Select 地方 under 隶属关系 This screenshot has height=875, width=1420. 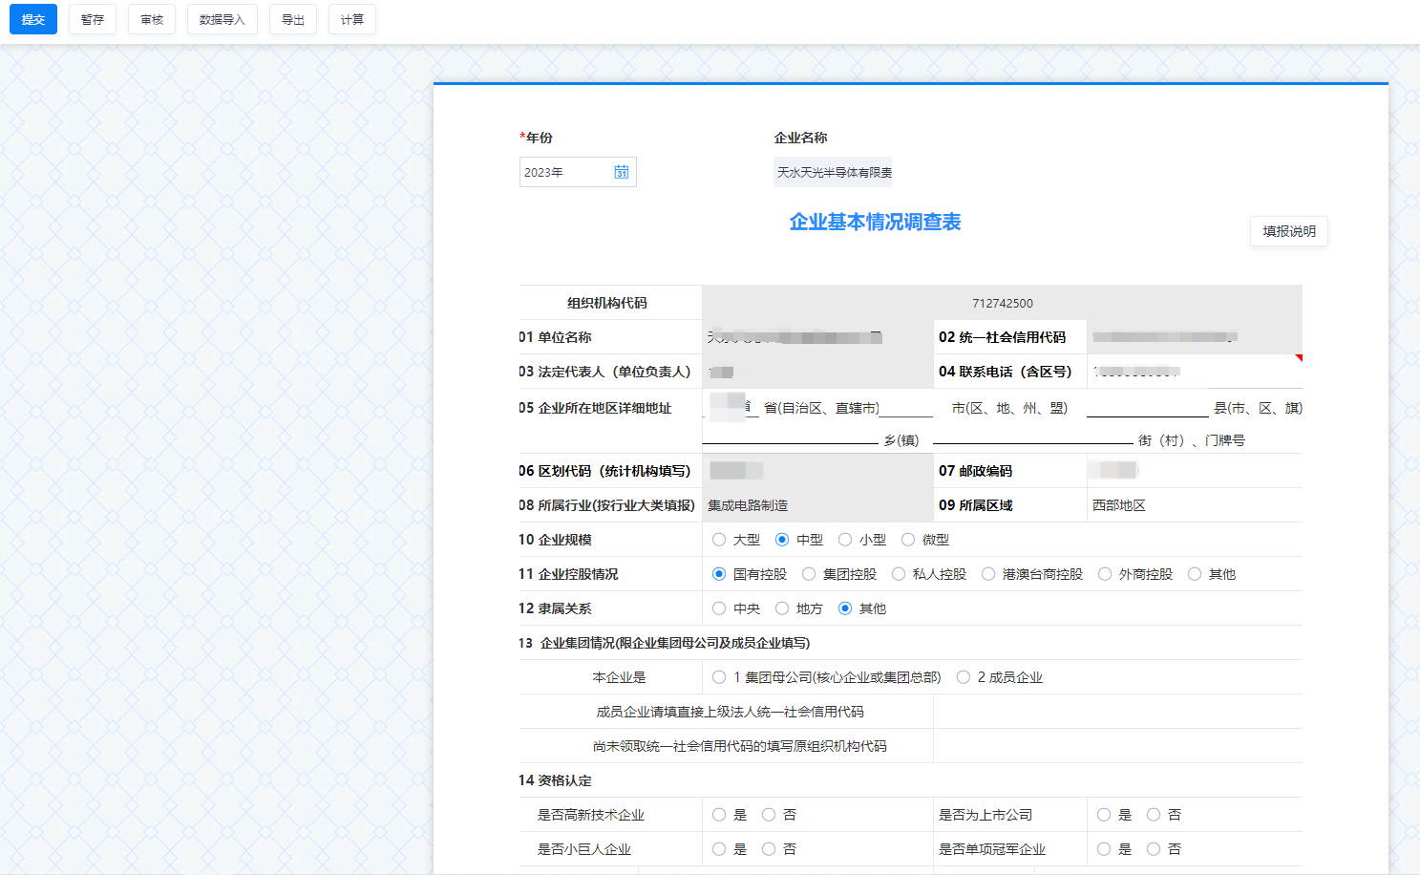point(782,608)
